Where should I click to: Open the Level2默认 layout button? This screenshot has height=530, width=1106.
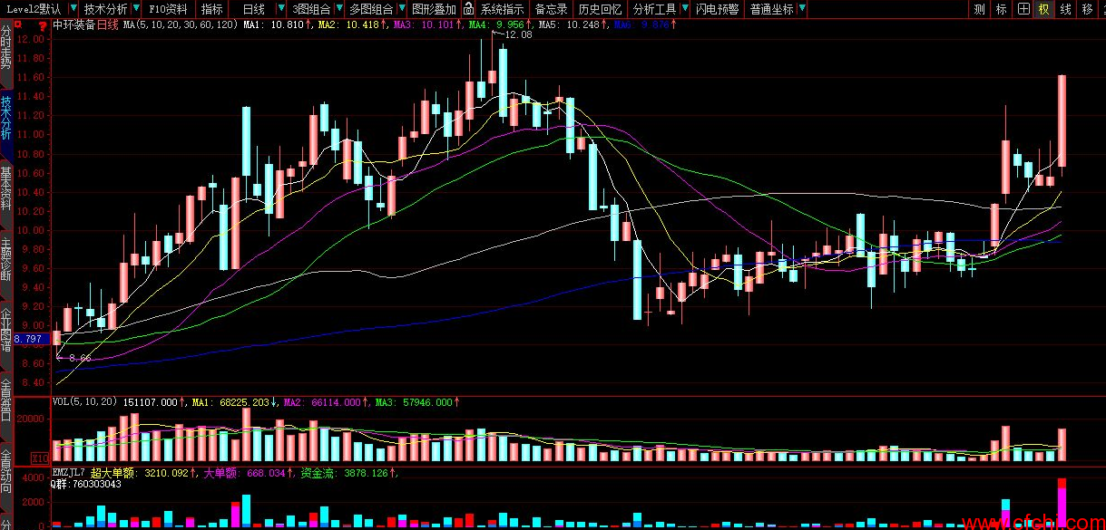(34, 9)
